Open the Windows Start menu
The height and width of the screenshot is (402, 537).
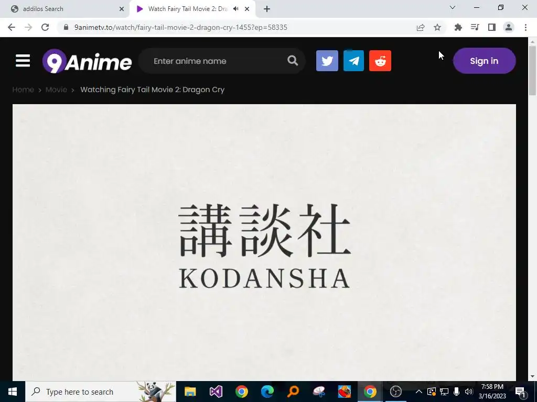tap(13, 392)
